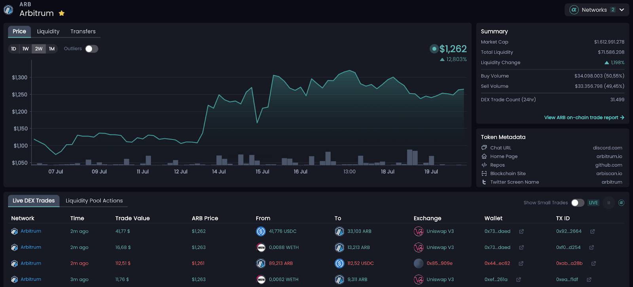633x287 pixels.
Task: Toggle the yellow favorite star next to Arbitrum
Action: [62, 13]
